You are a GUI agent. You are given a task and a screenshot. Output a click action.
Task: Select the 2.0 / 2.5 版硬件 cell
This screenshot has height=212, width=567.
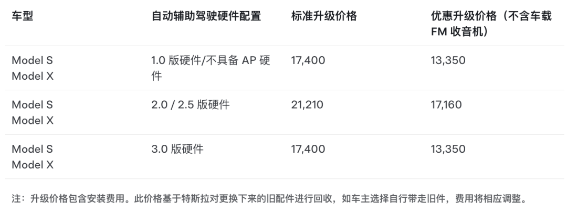click(x=190, y=104)
